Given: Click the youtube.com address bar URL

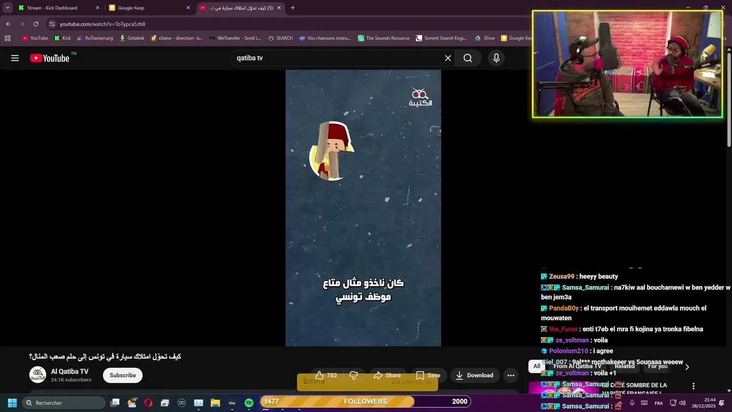Looking at the screenshot, I should [x=102, y=24].
